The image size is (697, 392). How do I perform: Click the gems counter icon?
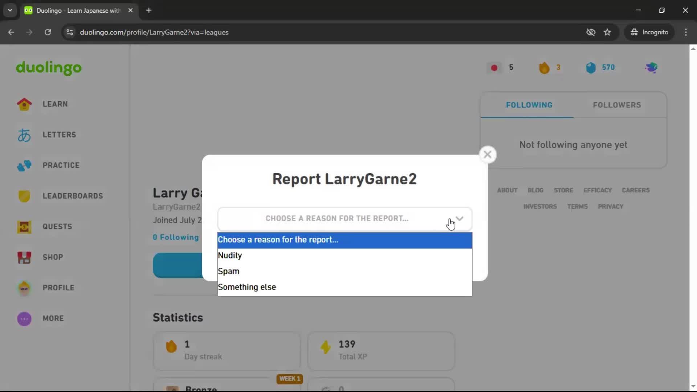point(591,68)
